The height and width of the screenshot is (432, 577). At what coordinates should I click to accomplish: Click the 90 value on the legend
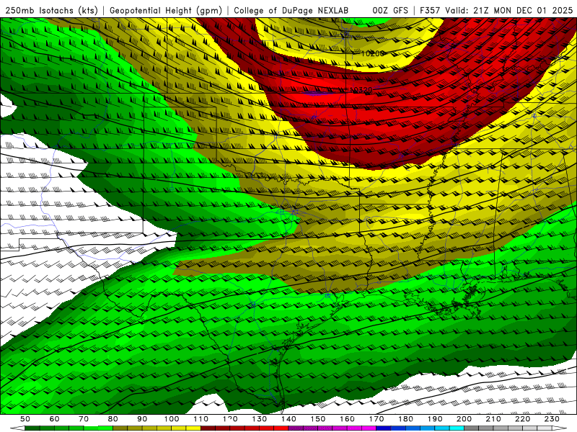click(x=142, y=419)
